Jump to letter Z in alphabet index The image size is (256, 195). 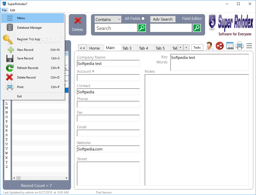pos(7,167)
